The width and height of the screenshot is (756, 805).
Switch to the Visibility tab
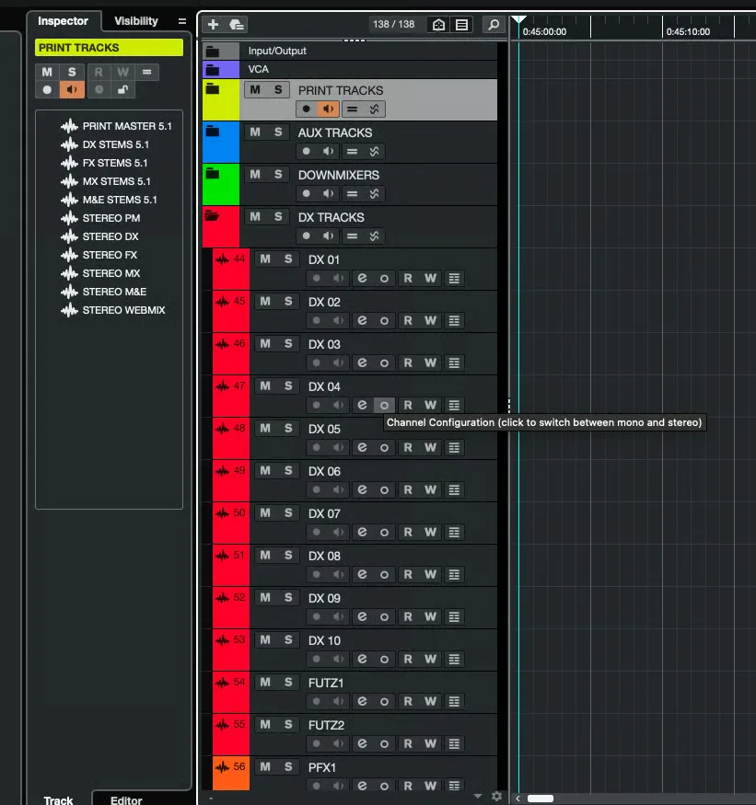pyautogui.click(x=135, y=21)
